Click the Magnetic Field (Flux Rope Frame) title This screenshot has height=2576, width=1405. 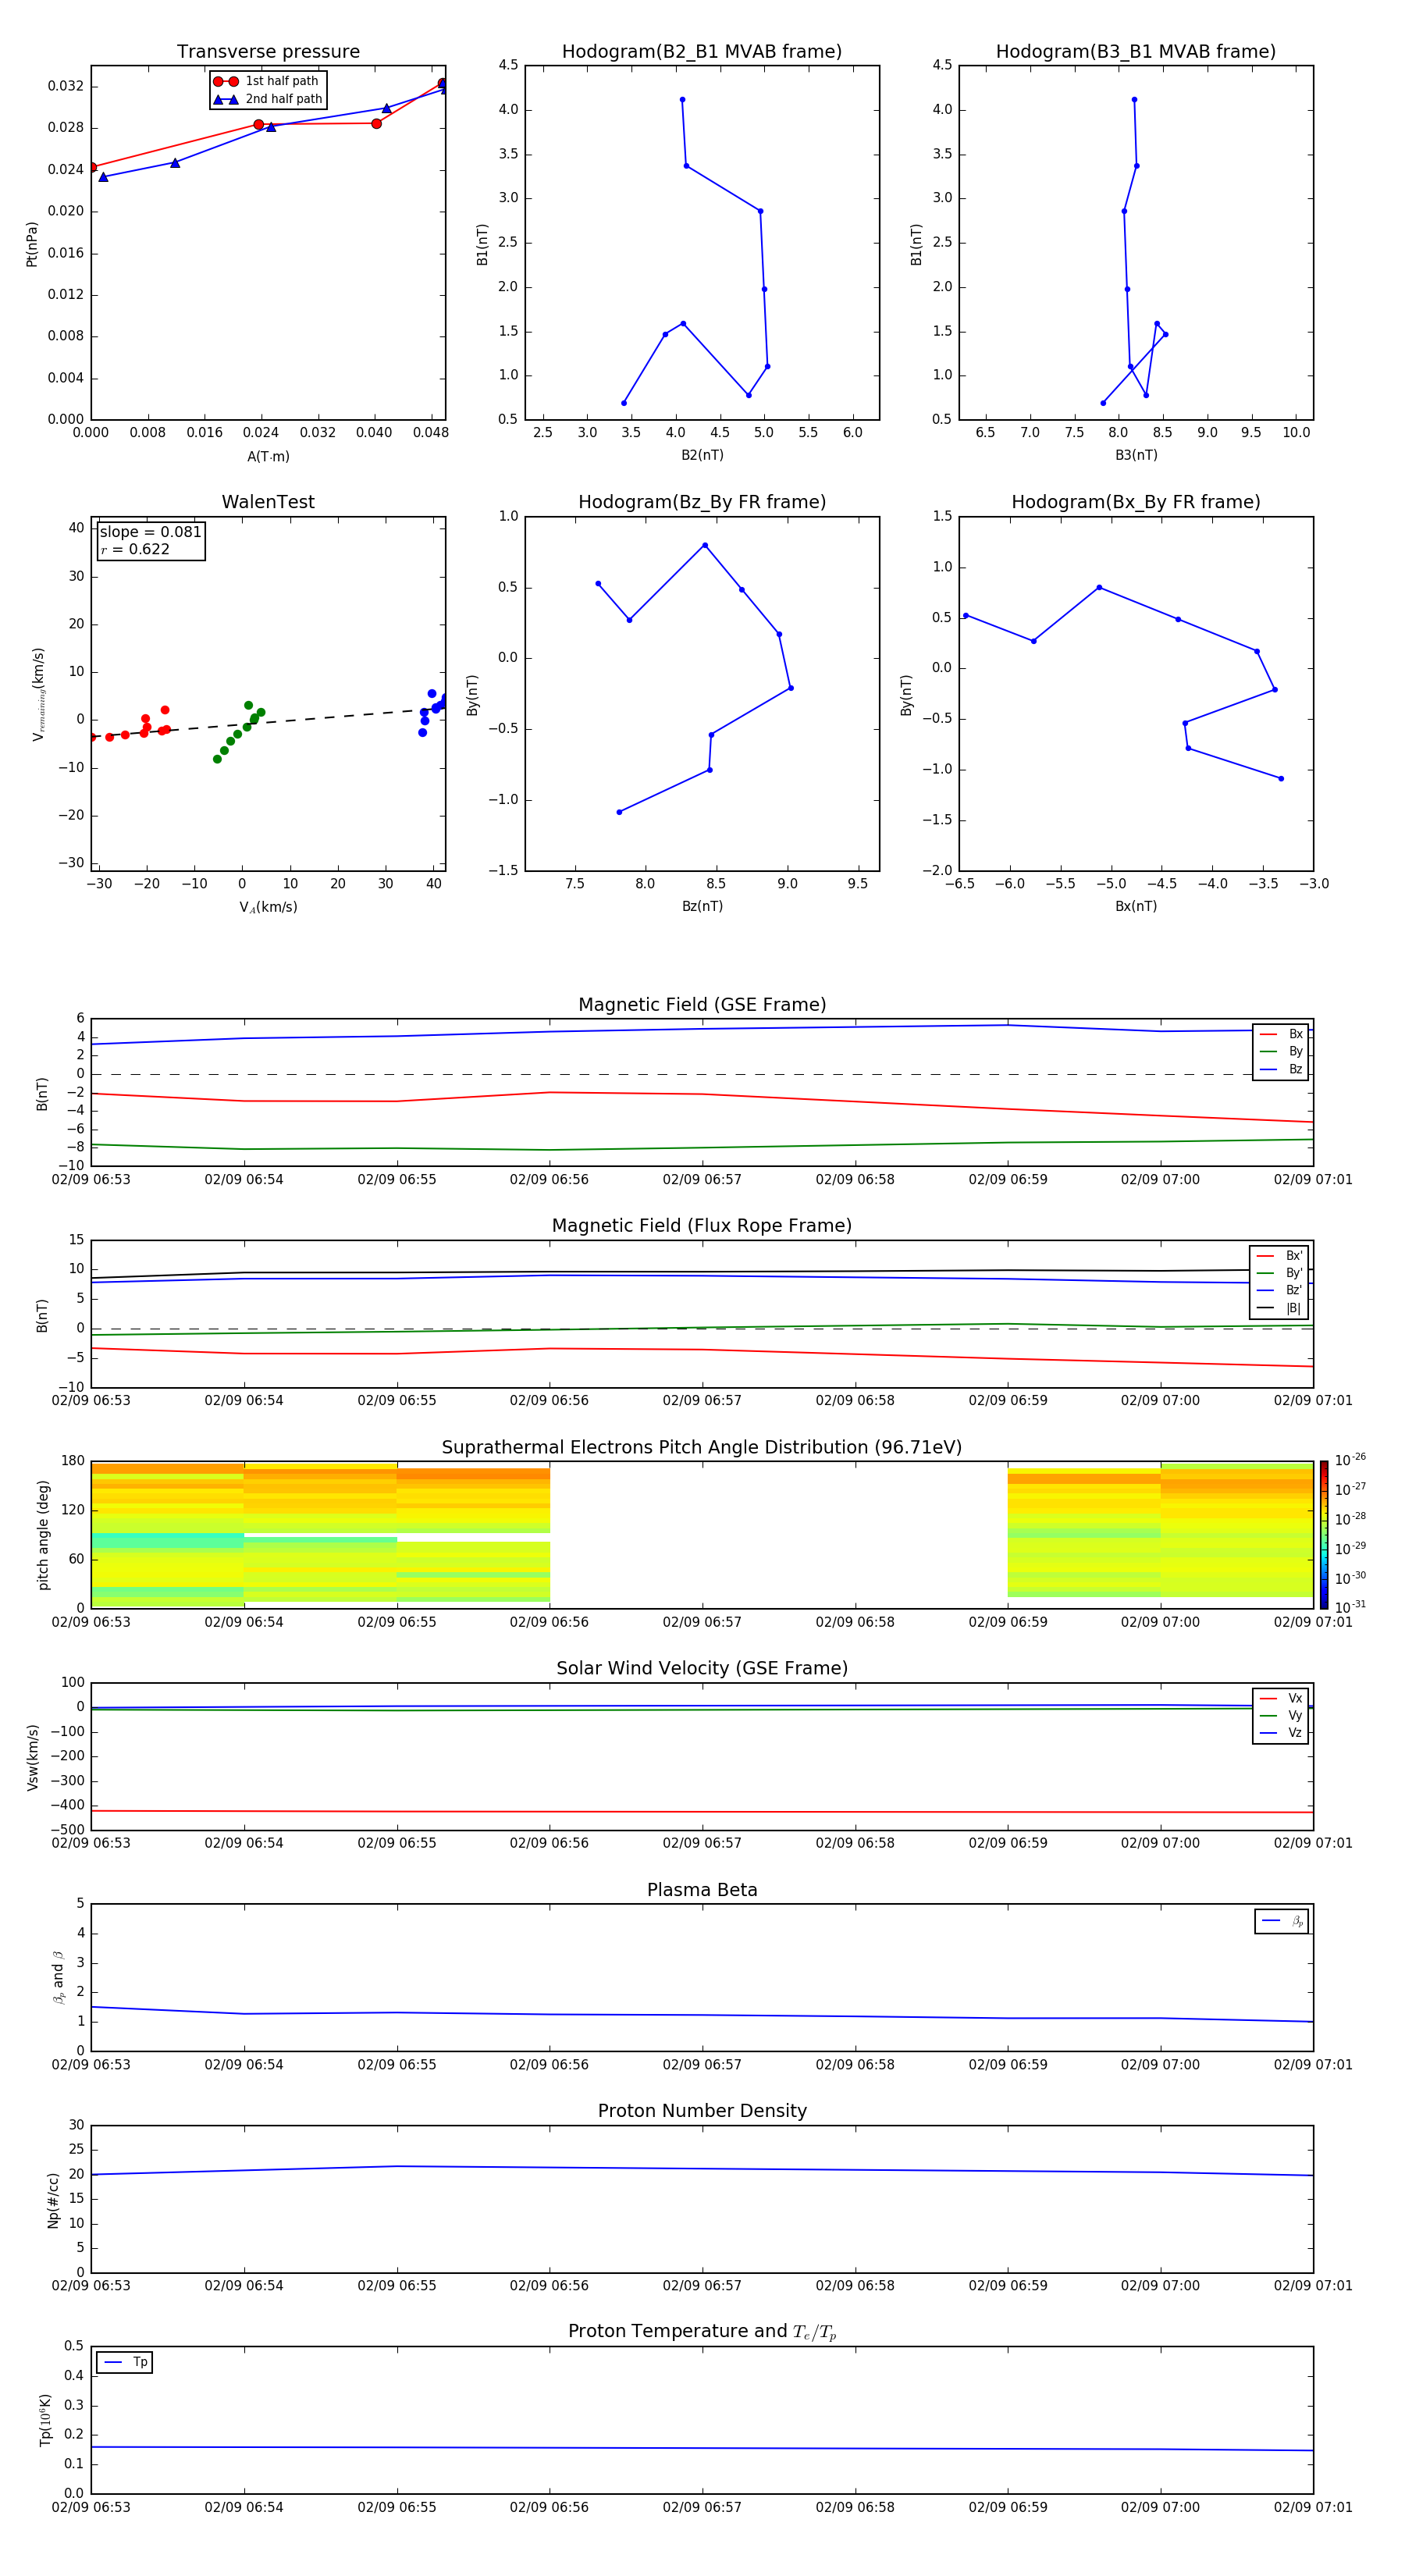(702, 1226)
